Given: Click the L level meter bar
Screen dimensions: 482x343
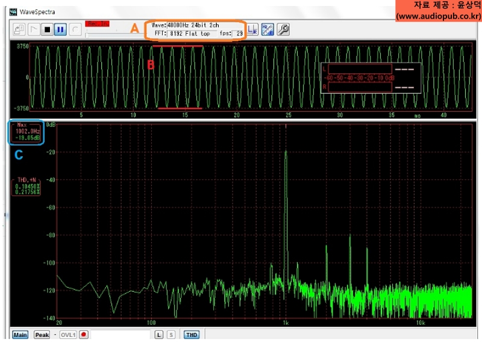Looking at the screenshot, I should (x=360, y=69).
